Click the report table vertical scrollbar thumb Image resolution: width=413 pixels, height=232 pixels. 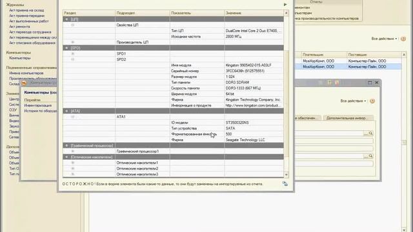pyautogui.click(x=287, y=103)
